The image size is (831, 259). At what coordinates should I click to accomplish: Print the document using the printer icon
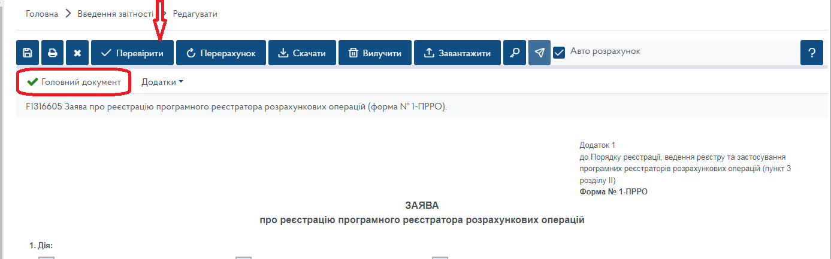tap(53, 53)
